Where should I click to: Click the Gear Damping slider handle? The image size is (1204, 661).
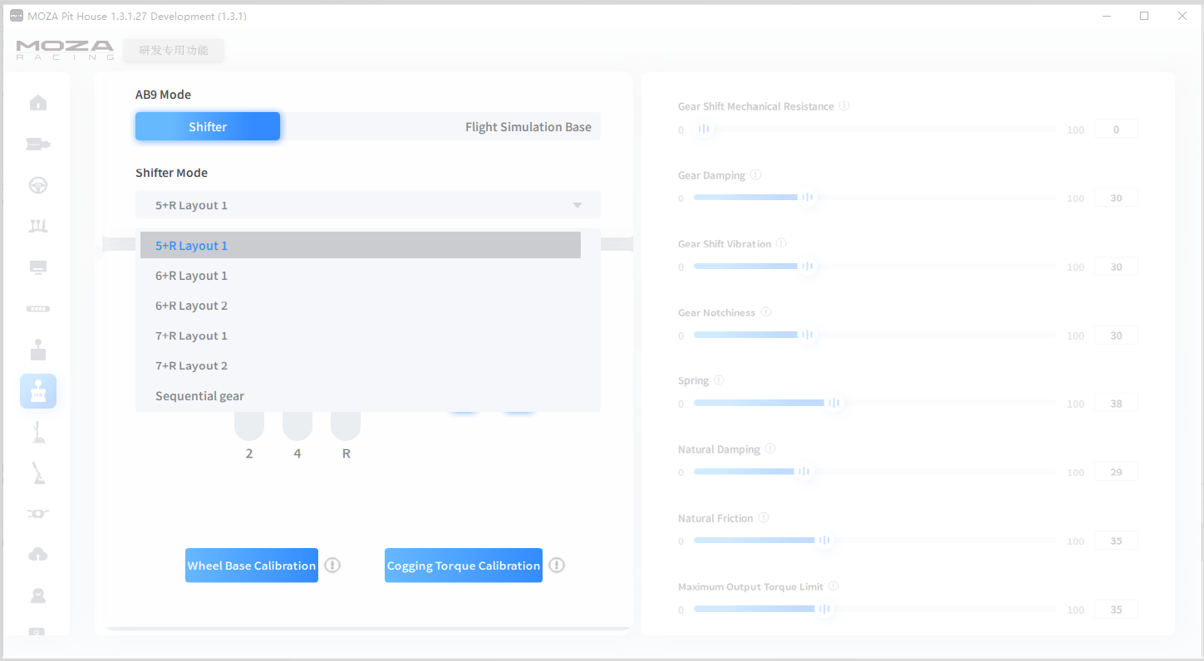807,198
